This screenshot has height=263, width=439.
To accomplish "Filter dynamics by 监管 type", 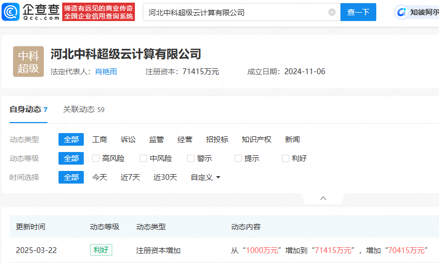I will click(x=156, y=139).
